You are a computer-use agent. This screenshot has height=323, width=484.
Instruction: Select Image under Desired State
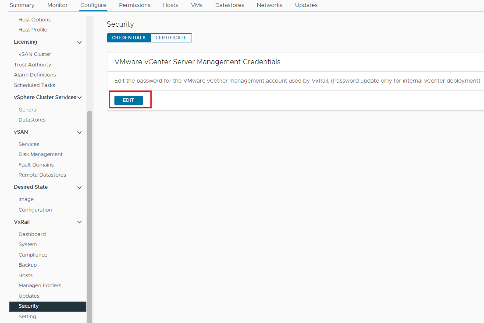tap(26, 200)
